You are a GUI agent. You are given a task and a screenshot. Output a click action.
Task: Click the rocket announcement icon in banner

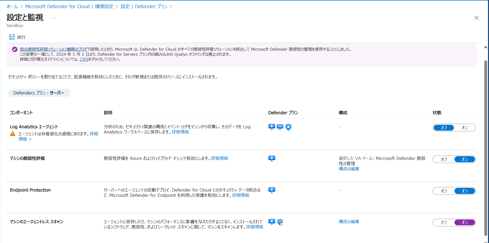(15, 49)
